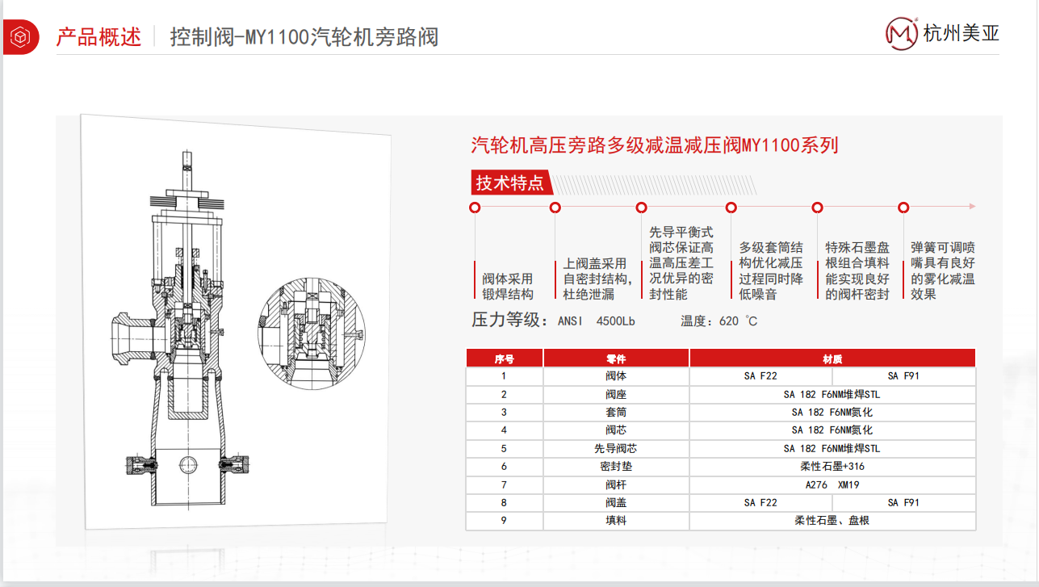Click the red circle marker above 特殊石墨盘根 text
This screenshot has height=587, width=1039.
pyautogui.click(x=818, y=208)
